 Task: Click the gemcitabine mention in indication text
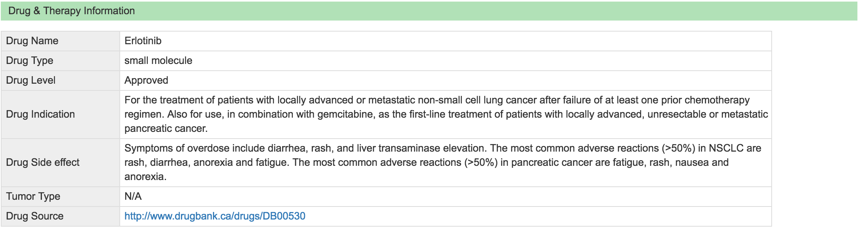(x=345, y=114)
